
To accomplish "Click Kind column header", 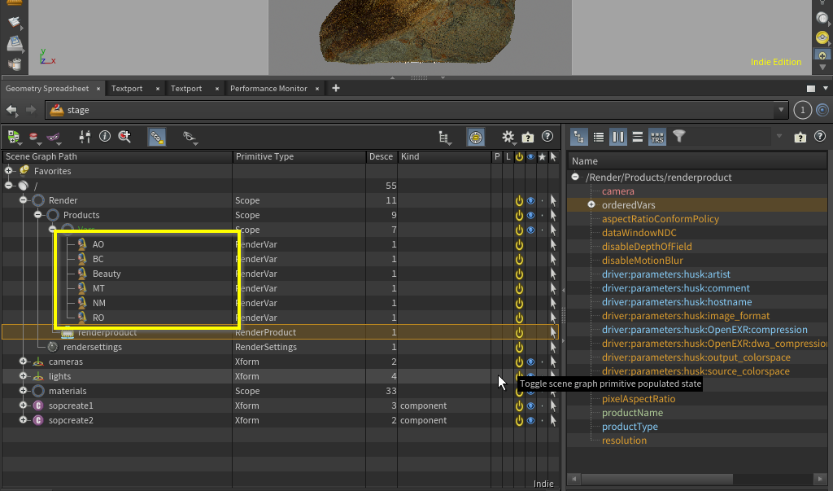I will [x=445, y=156].
